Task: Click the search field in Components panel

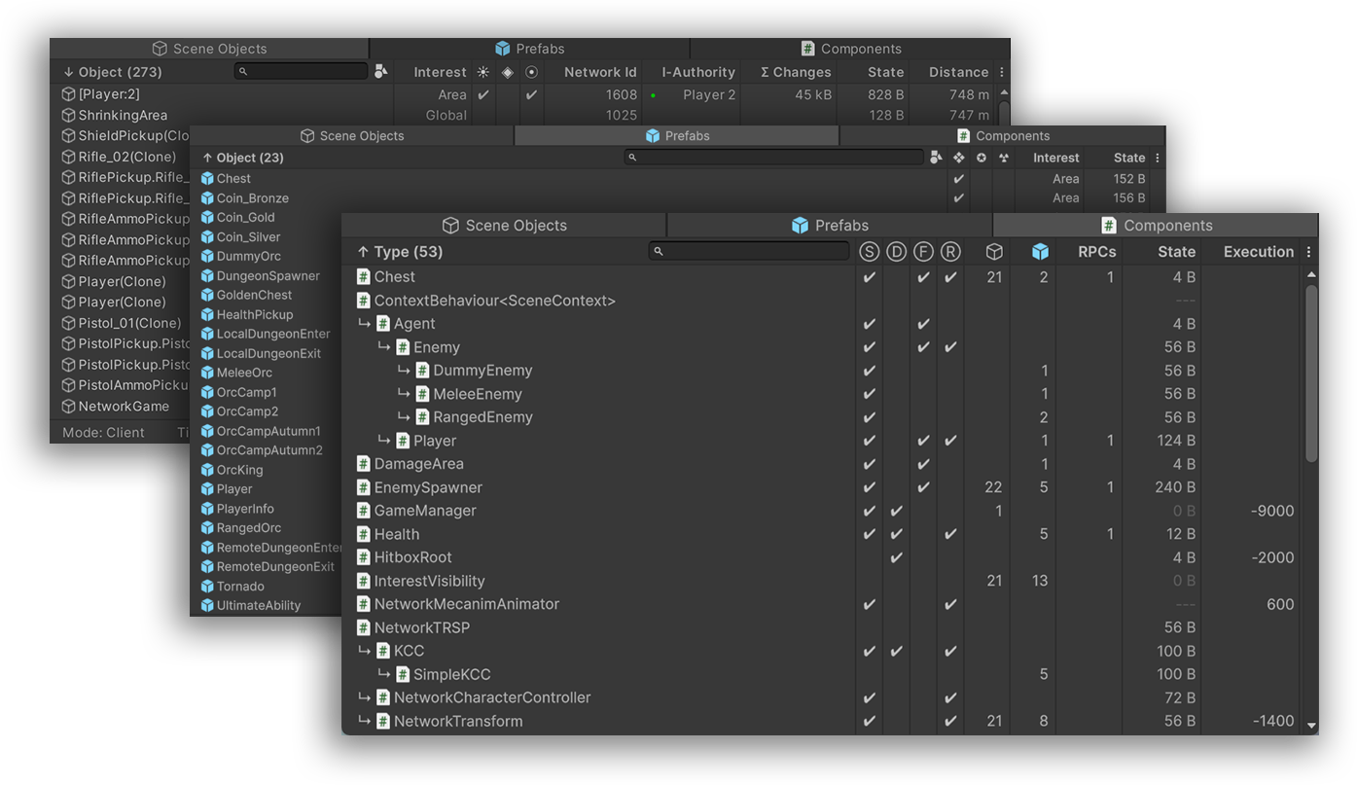Action: coord(751,252)
